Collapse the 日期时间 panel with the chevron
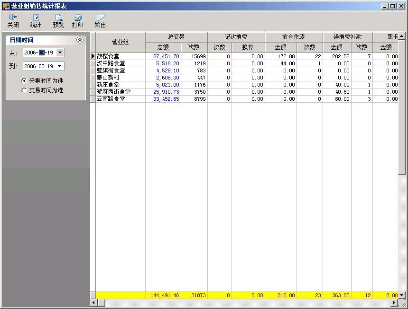Screen dimensions: 408x309 pyautogui.click(x=80, y=40)
